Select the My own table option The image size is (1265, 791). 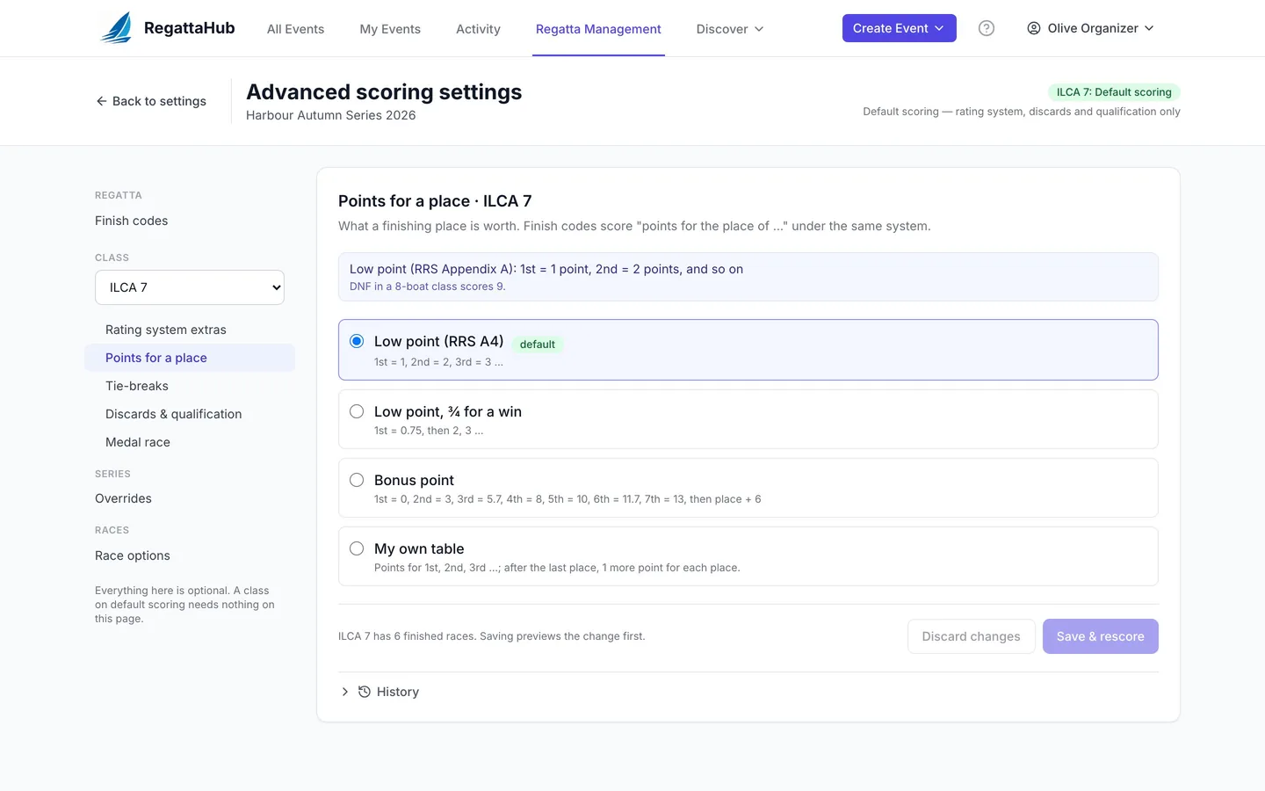pos(357,548)
